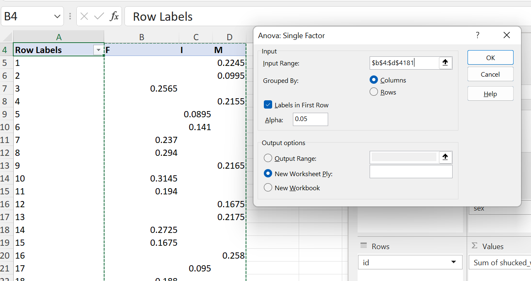Uncheck Labels in First Row checkbox
The height and width of the screenshot is (281, 531).
point(268,105)
